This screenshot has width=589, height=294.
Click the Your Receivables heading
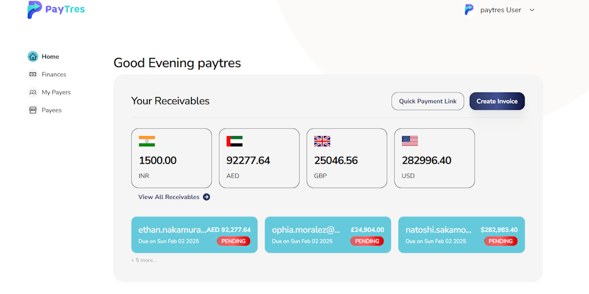[170, 101]
